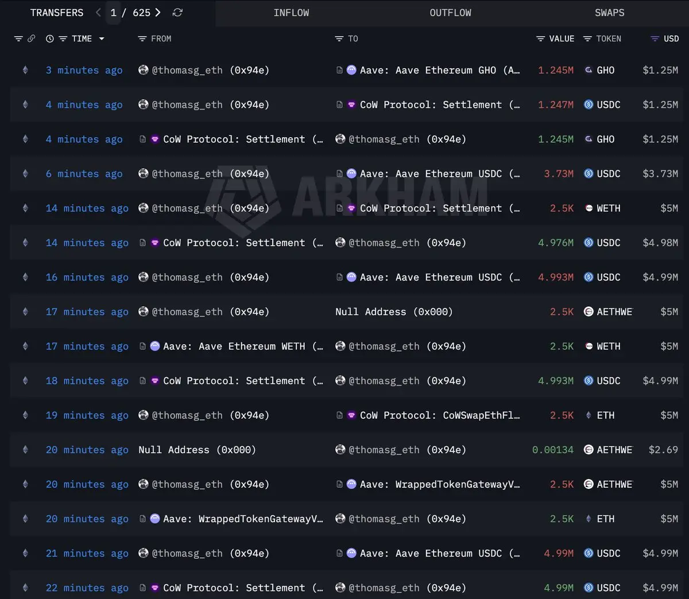Open Aave WrappedTokenGateway recipient entity
689x599 pixels.
click(440, 484)
